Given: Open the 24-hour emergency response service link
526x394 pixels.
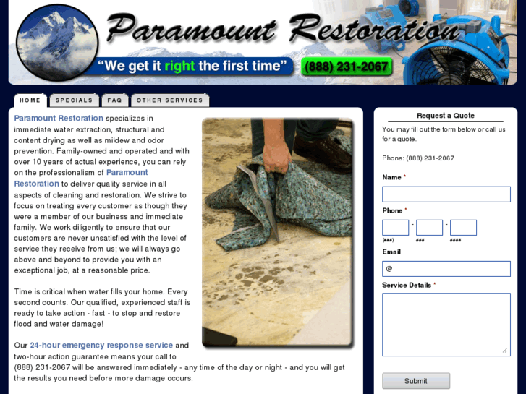Looking at the screenshot, I should (101, 345).
